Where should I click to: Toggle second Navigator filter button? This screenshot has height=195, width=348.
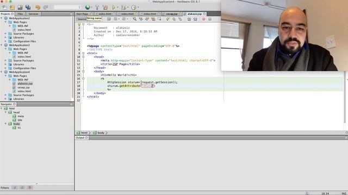click(x=22, y=188)
